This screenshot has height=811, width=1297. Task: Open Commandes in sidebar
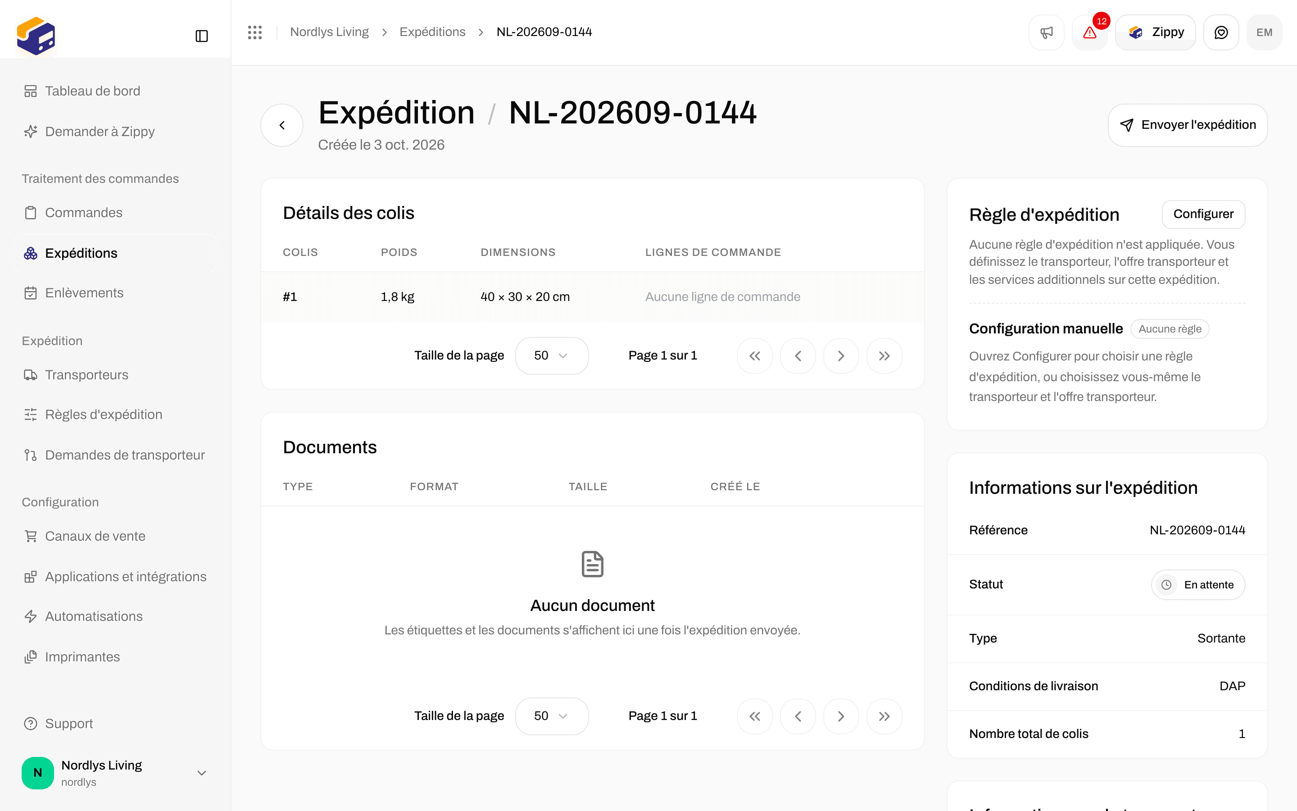pyautogui.click(x=115, y=212)
